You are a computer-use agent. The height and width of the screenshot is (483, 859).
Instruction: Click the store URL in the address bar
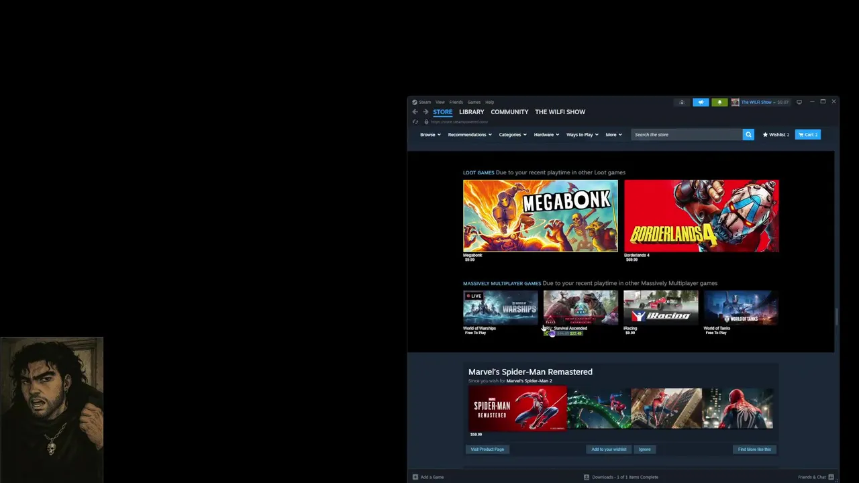(x=459, y=122)
